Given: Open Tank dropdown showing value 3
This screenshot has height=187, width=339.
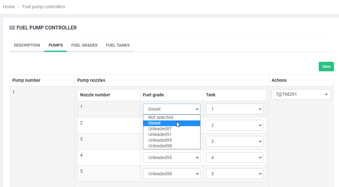Looking at the screenshot, I should (x=234, y=141).
